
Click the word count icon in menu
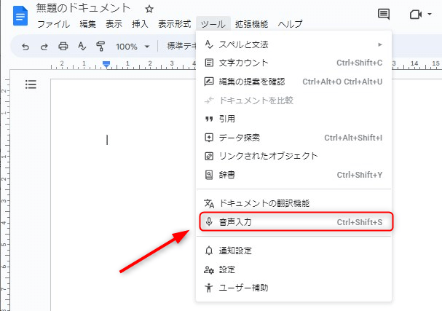click(209, 63)
